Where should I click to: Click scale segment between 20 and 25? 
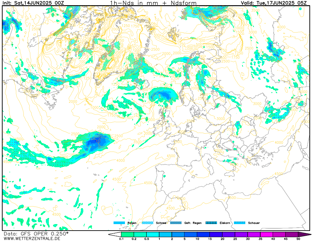(229, 234)
